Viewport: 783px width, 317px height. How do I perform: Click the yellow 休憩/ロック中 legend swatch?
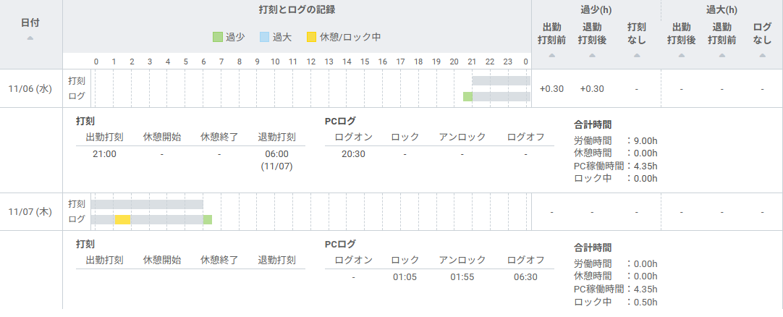click(x=311, y=36)
